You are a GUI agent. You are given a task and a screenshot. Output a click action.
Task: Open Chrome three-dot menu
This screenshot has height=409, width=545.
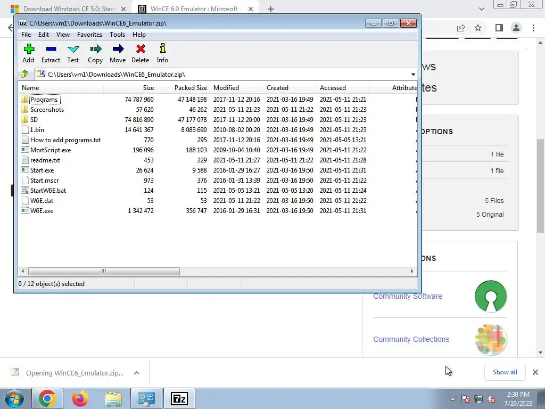(x=533, y=28)
